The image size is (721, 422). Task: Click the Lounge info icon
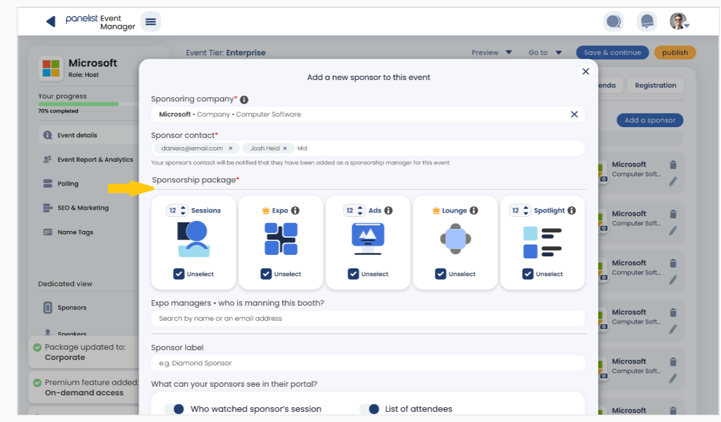[473, 210]
